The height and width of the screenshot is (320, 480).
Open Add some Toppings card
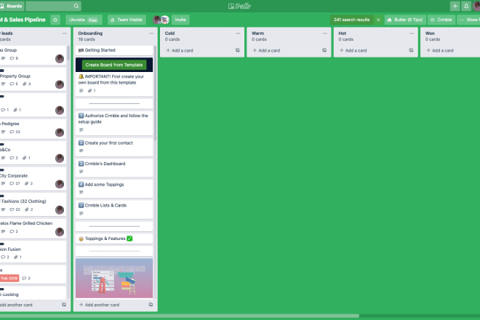click(x=114, y=188)
